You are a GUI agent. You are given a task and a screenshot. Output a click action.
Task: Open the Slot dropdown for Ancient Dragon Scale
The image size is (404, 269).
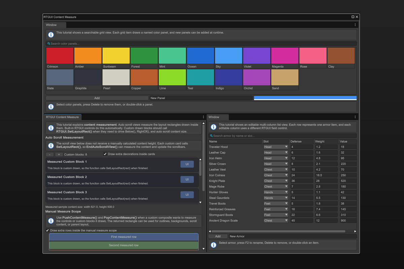276,221
